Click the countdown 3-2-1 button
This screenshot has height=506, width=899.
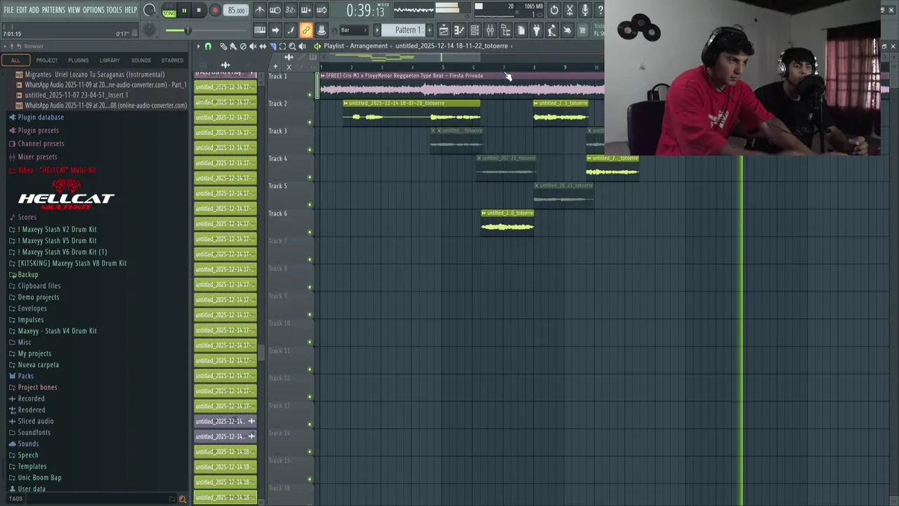coord(291,10)
